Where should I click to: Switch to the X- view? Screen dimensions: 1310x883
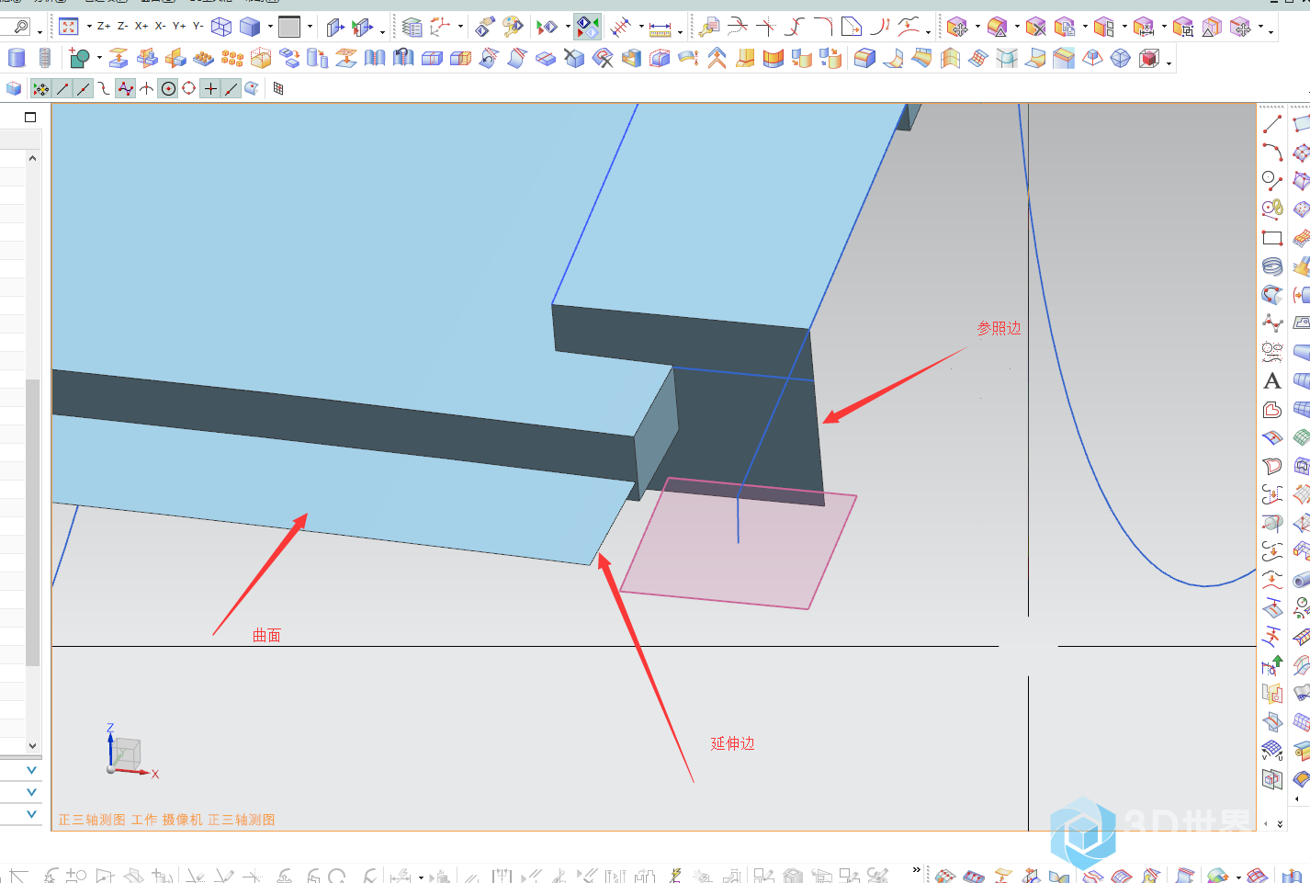(x=161, y=27)
